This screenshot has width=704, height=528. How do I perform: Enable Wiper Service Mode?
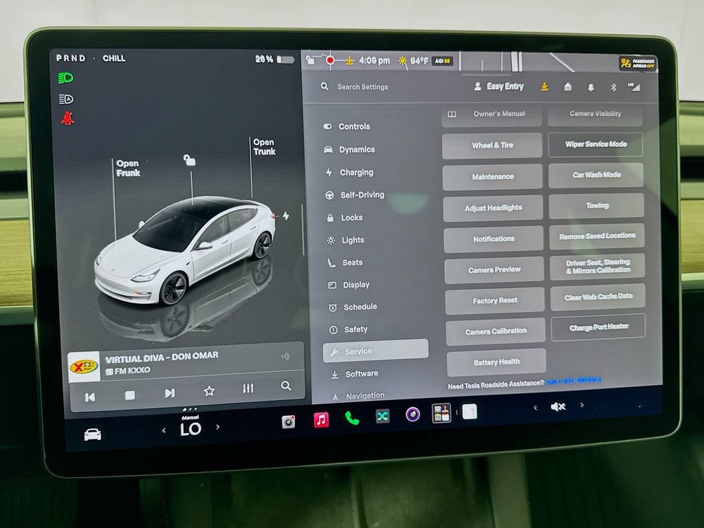pos(595,144)
